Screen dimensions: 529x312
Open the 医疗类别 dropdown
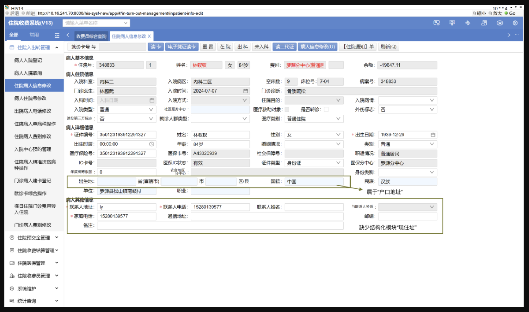(314, 119)
